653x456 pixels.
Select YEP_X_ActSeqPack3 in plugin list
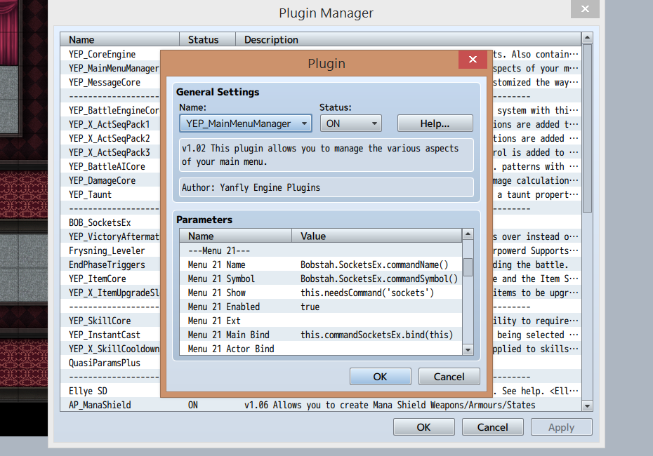pos(109,152)
